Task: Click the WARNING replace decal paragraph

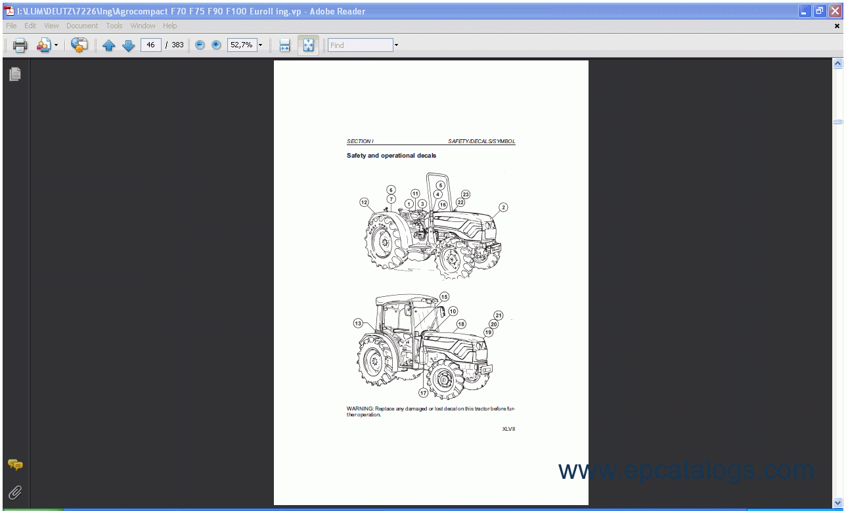Action: pyautogui.click(x=431, y=412)
